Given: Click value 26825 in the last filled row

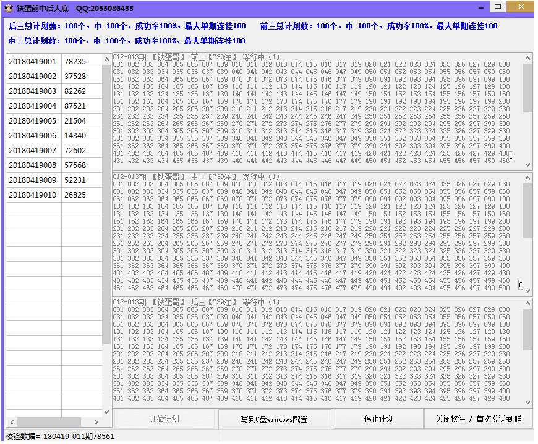Looking at the screenshot, I should pos(75,195).
